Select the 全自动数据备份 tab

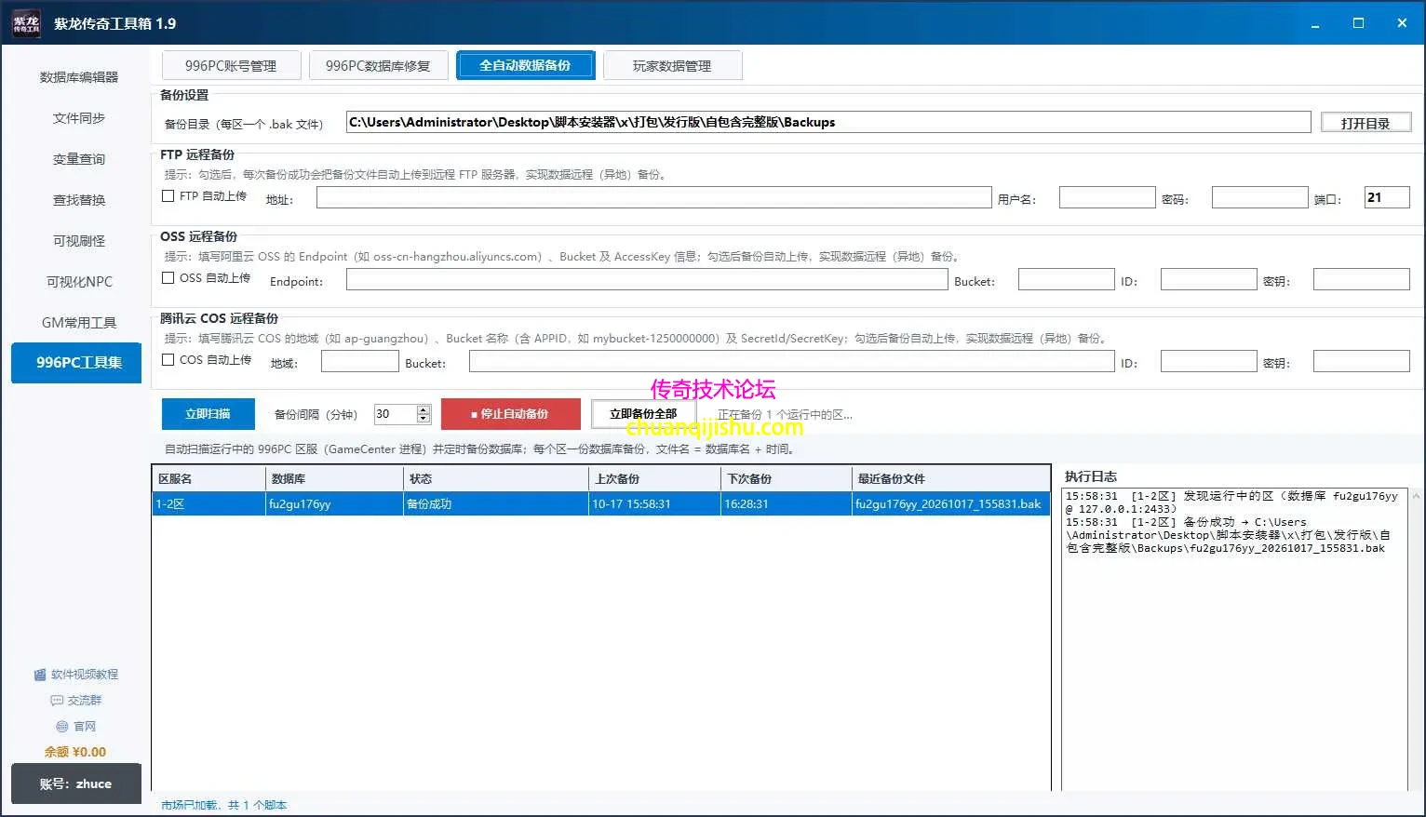525,66
